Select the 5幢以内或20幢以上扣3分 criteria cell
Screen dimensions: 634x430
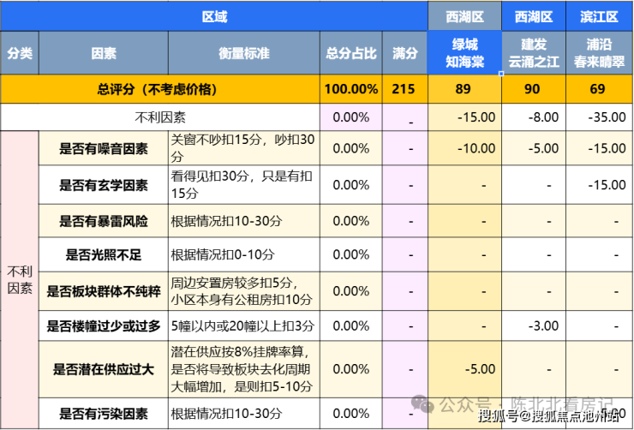[x=244, y=325]
